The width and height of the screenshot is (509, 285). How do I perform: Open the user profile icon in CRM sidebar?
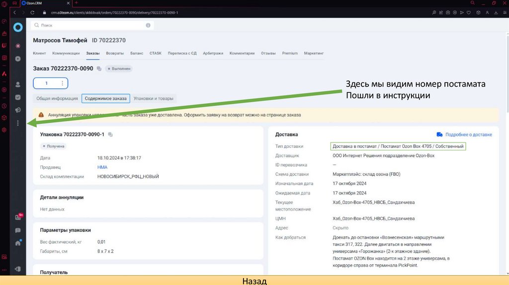[x=18, y=84]
